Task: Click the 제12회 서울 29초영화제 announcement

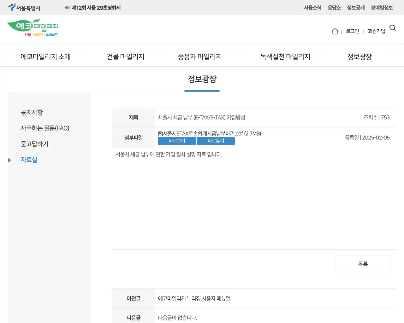Action: tap(96, 8)
